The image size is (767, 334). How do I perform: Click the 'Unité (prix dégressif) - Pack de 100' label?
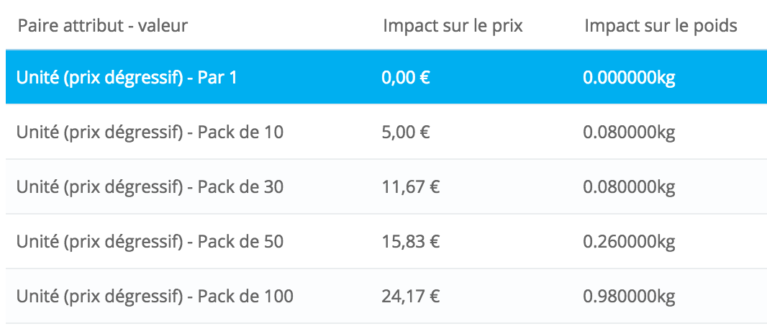coord(155,297)
